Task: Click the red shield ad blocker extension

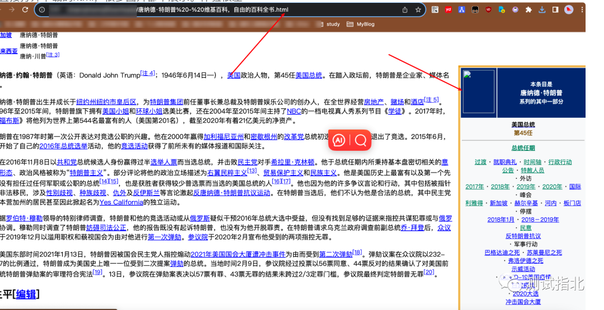Action: tap(488, 9)
